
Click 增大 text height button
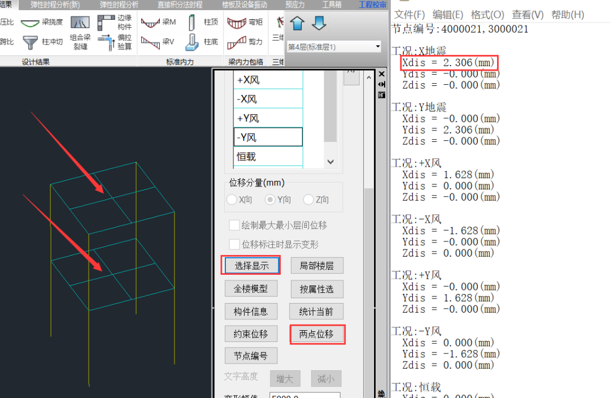click(x=285, y=379)
